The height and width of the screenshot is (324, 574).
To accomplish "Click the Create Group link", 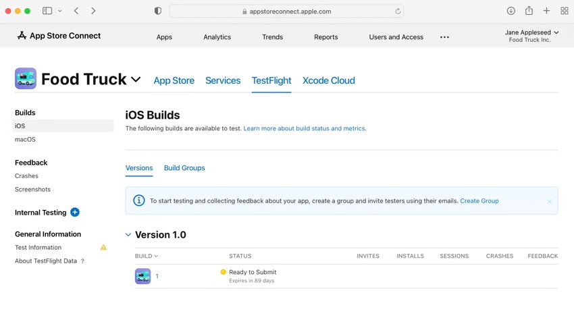I will 479,201.
